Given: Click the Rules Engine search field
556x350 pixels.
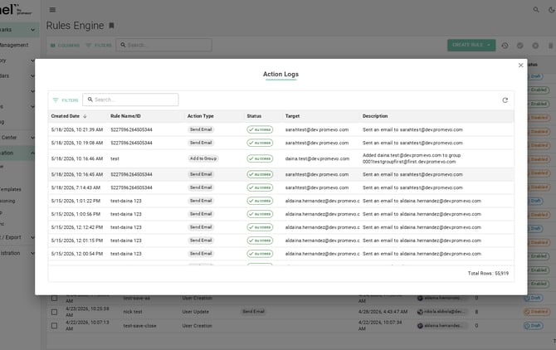Looking at the screenshot, I should tap(163, 45).
